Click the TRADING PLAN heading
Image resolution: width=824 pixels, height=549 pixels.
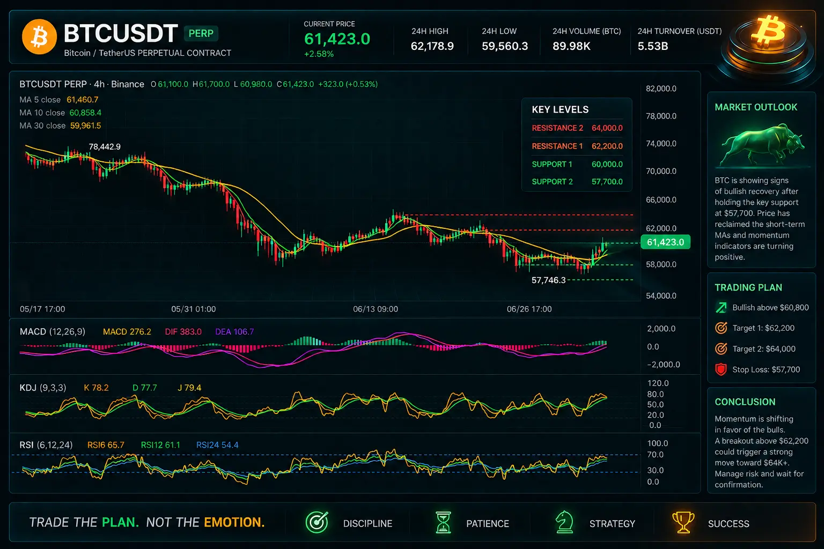[x=748, y=288]
